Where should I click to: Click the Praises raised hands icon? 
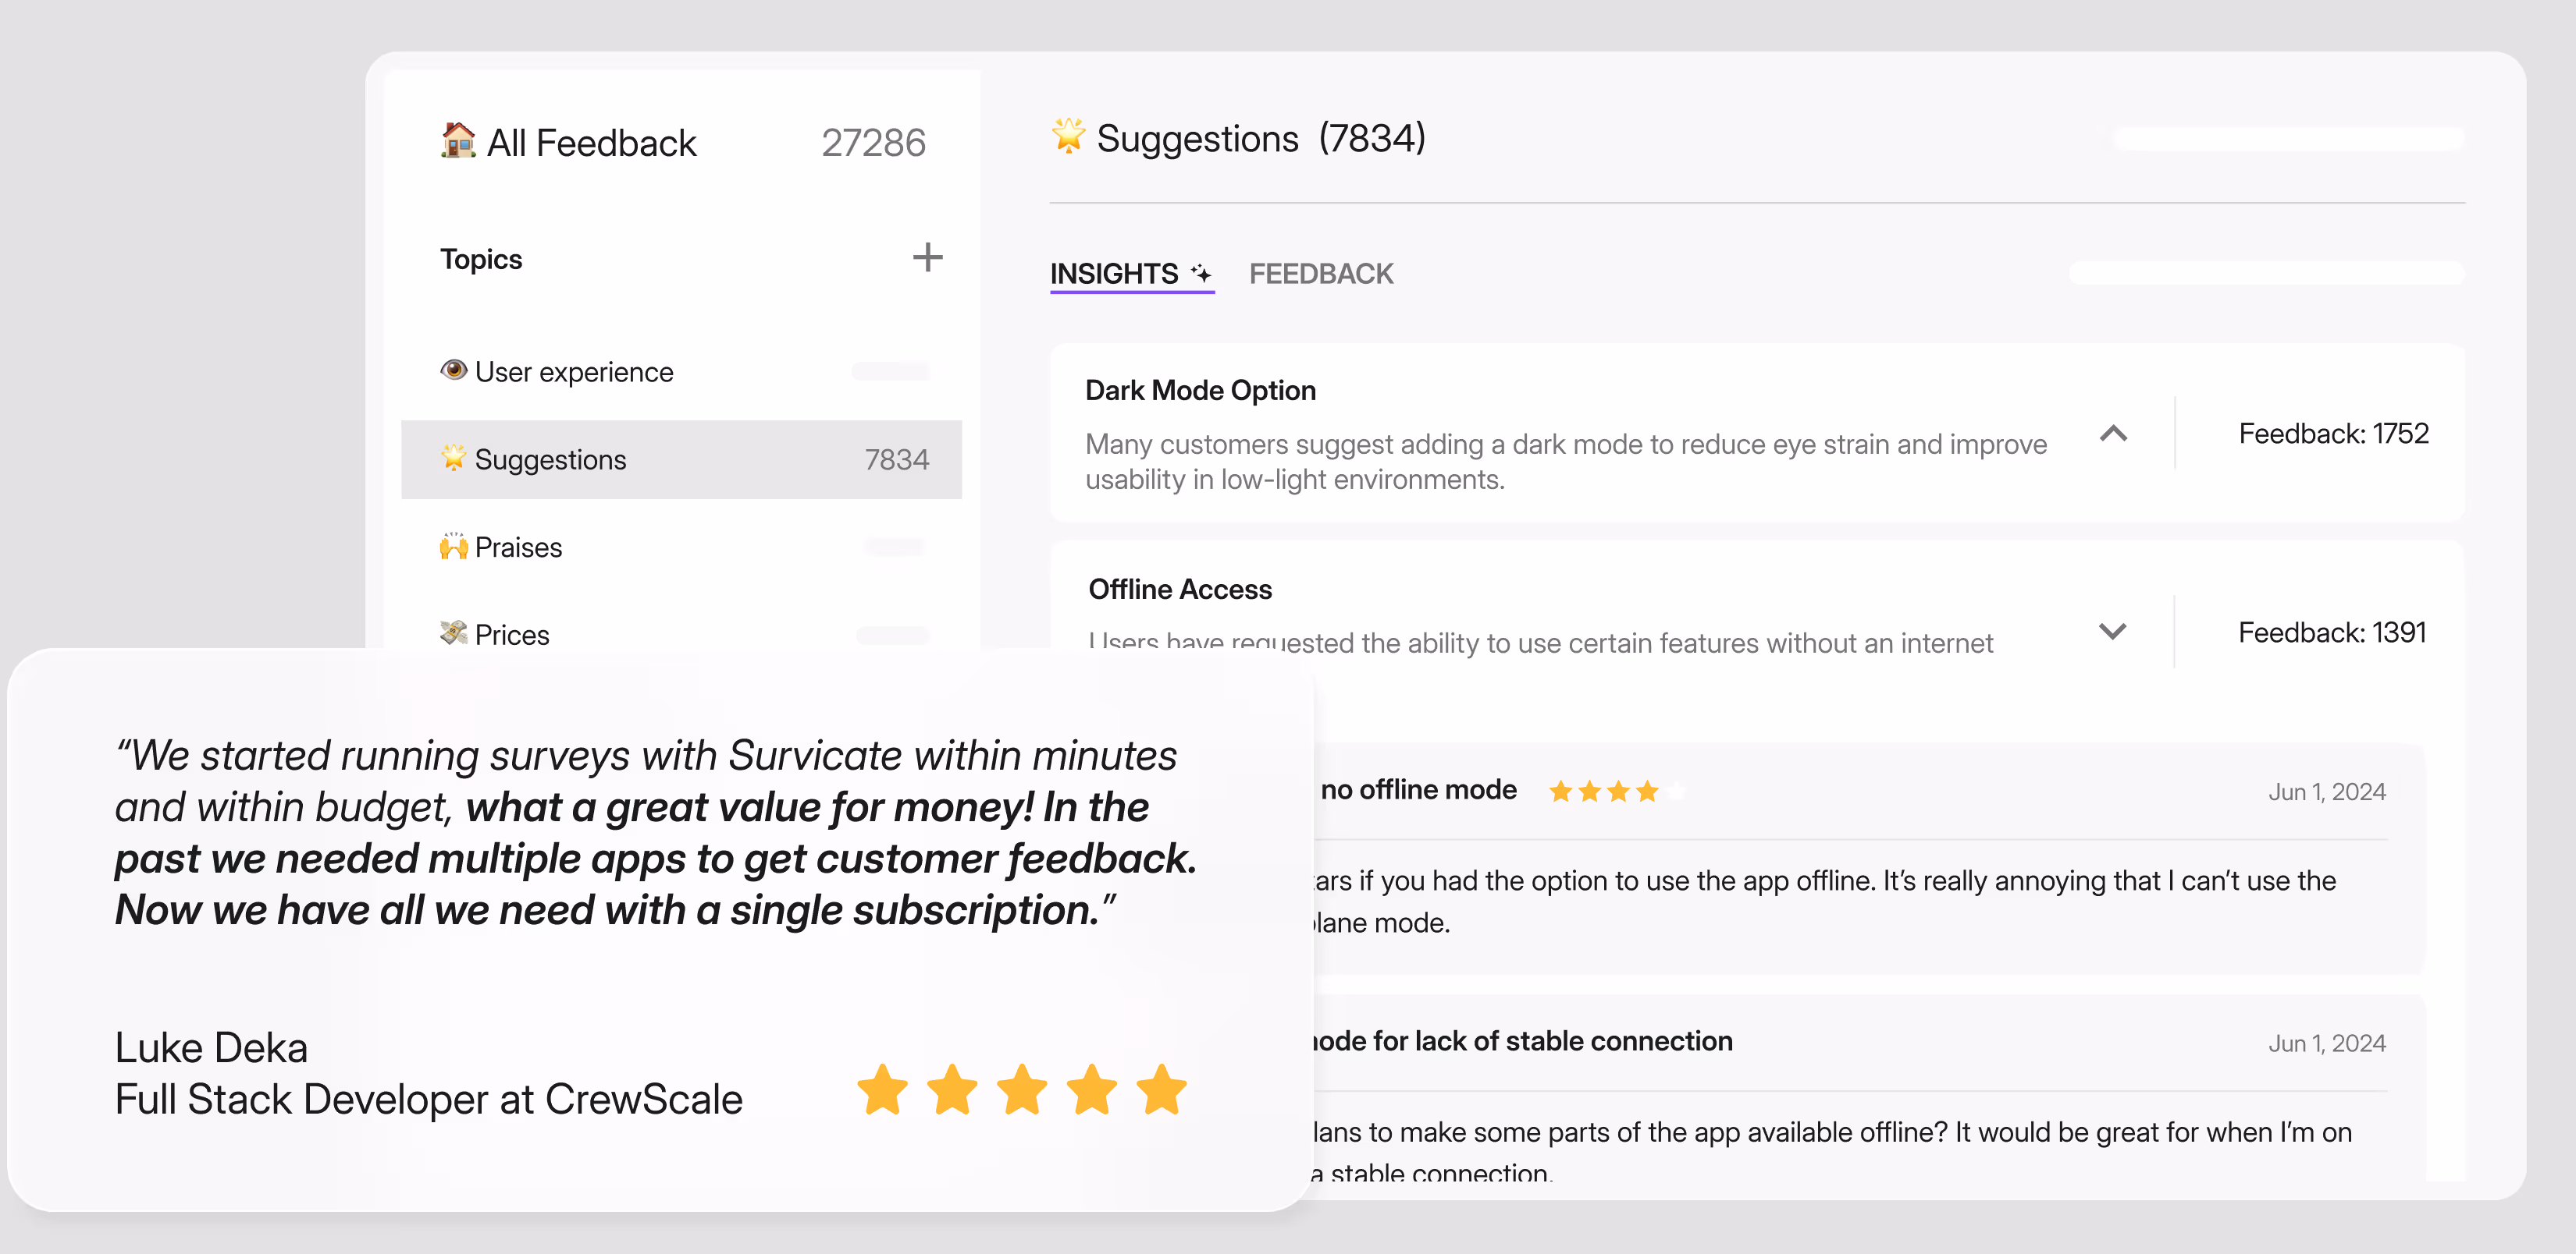coord(454,547)
